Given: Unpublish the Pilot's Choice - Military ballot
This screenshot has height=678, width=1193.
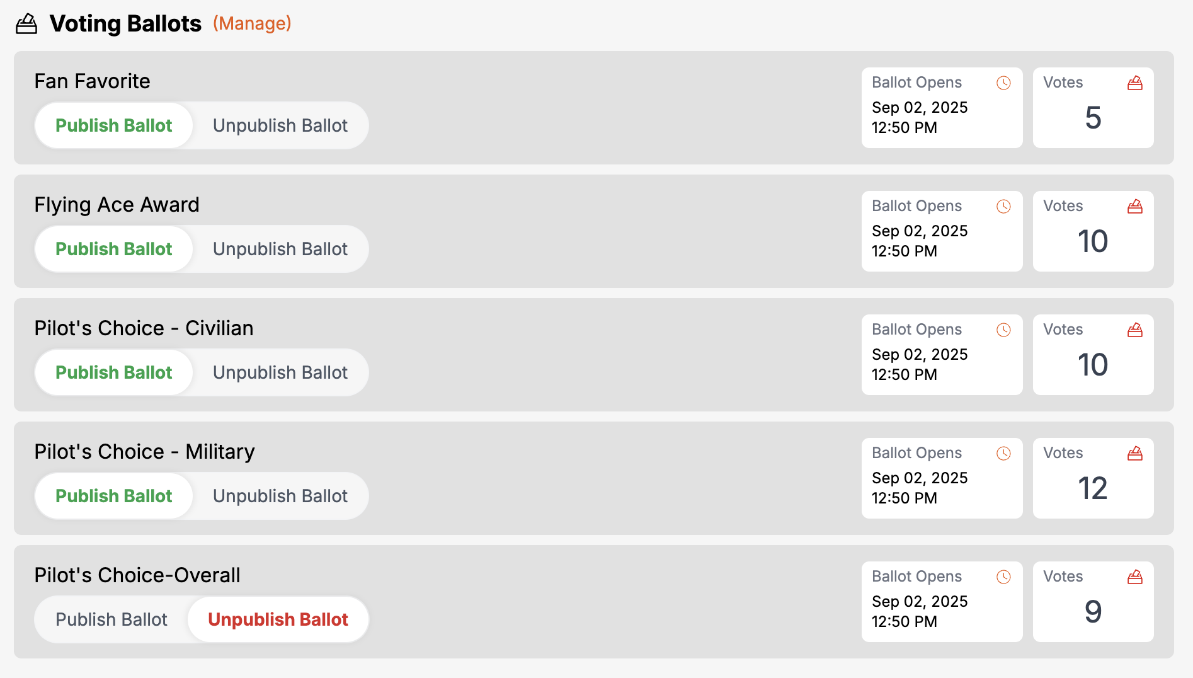Looking at the screenshot, I should pos(280,497).
